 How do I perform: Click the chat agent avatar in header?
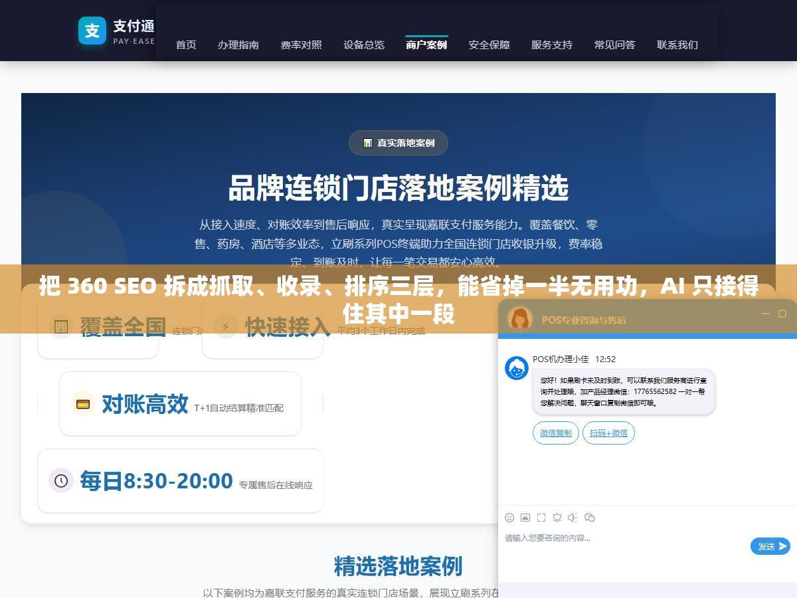pos(520,319)
